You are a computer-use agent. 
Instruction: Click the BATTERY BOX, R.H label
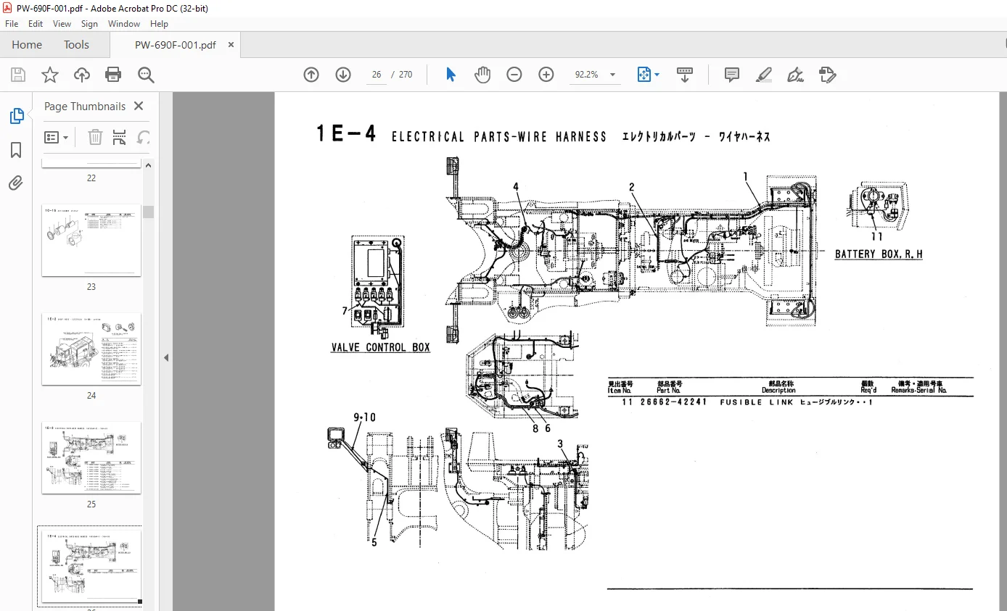pos(879,254)
